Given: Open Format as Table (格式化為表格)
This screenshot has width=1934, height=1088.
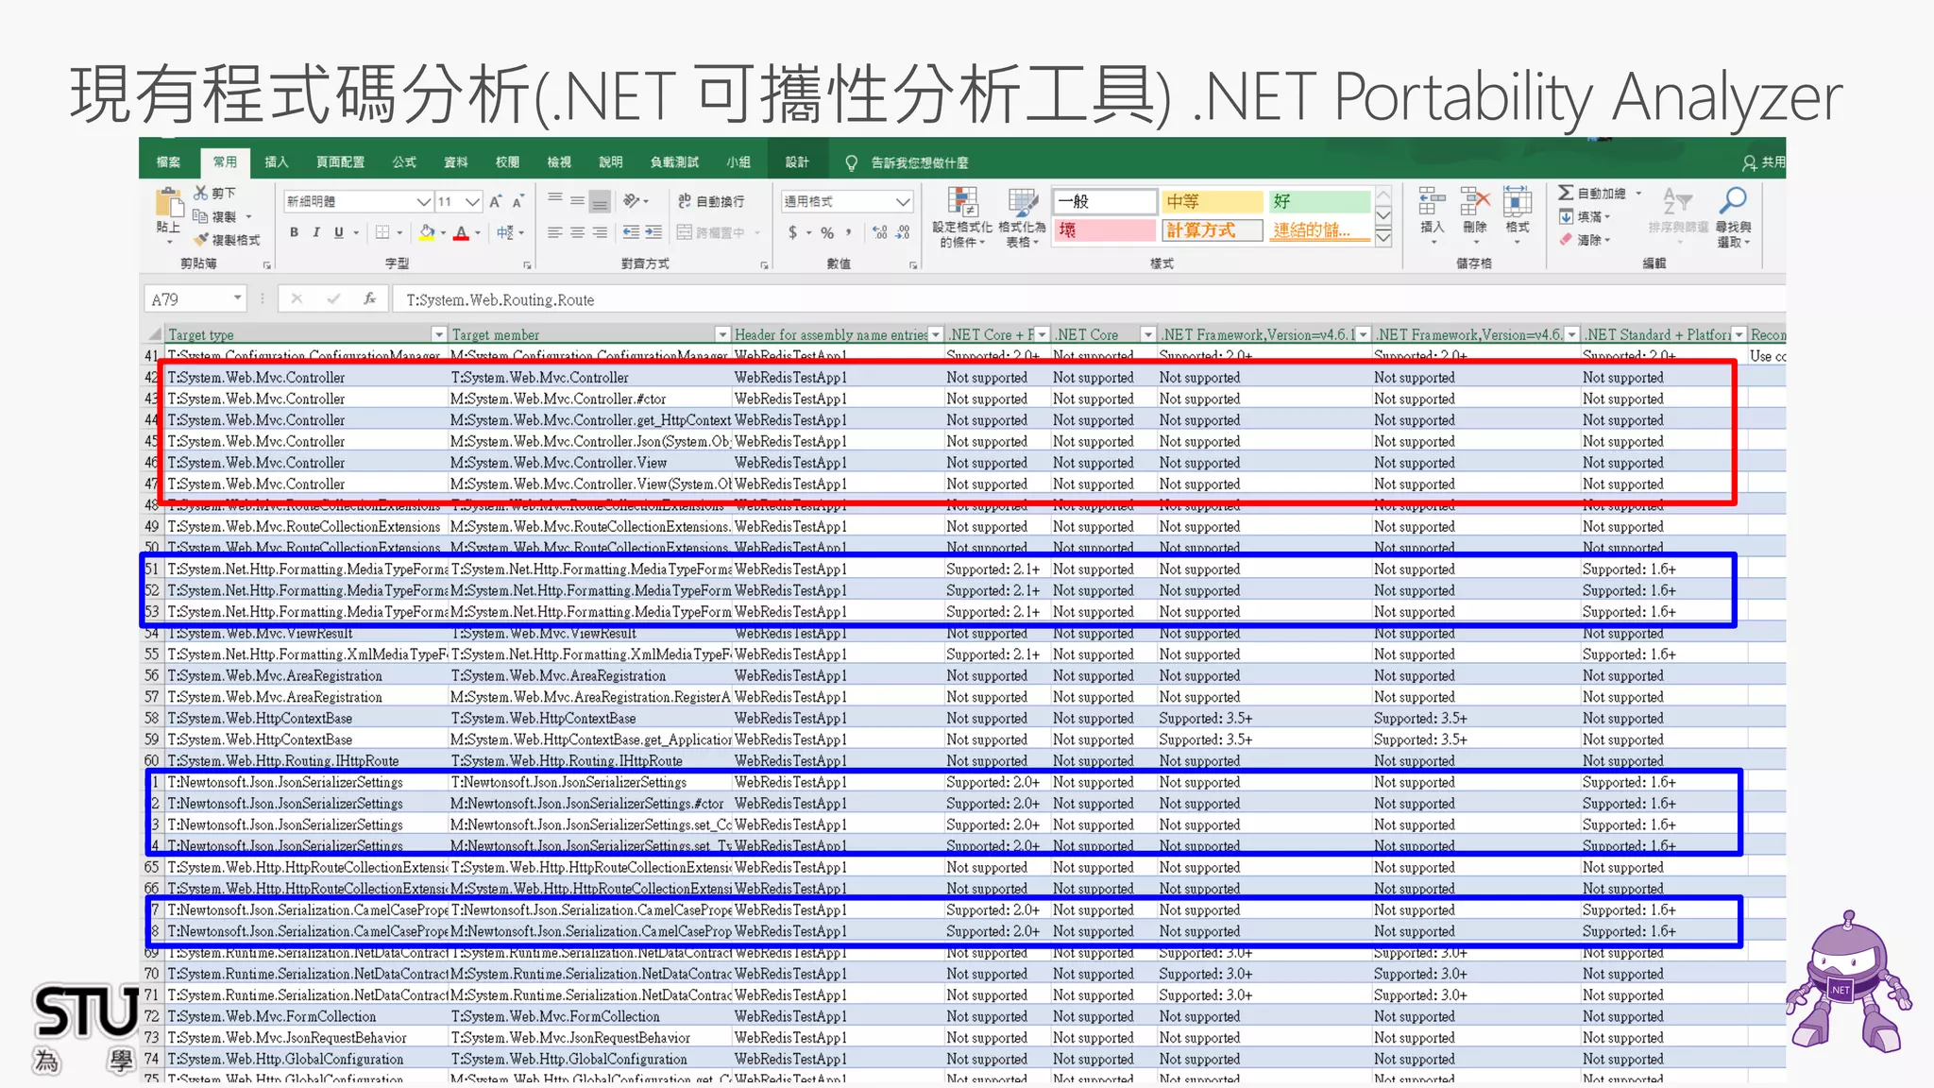Looking at the screenshot, I should (x=1023, y=217).
